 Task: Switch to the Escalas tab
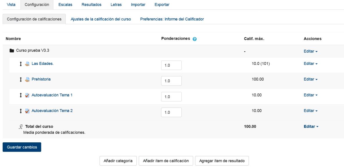[65, 5]
